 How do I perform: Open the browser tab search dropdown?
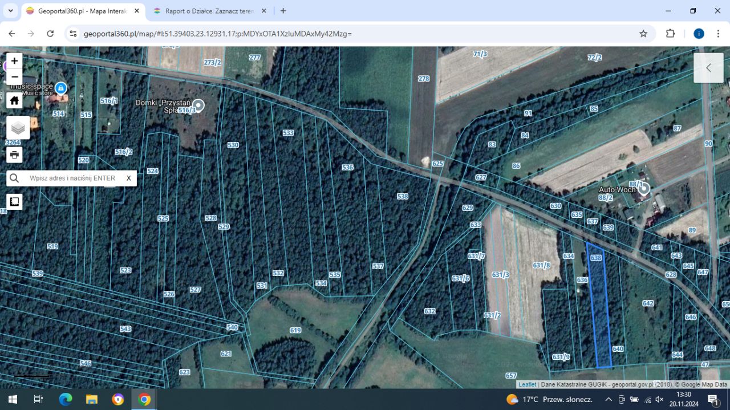(10, 11)
